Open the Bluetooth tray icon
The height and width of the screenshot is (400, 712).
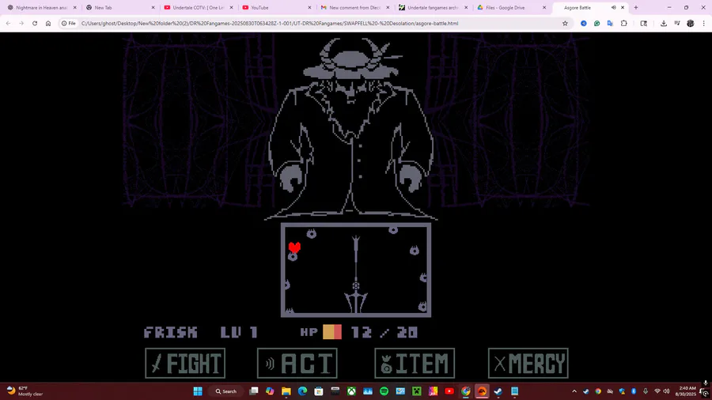pos(634,391)
